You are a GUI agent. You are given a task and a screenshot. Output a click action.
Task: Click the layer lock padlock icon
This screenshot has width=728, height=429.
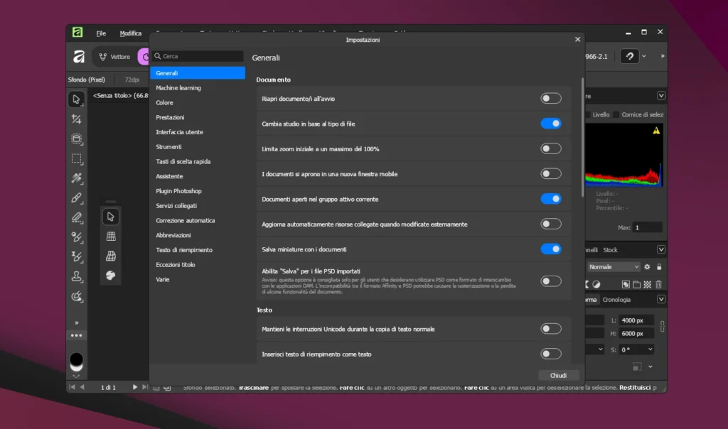point(659,267)
